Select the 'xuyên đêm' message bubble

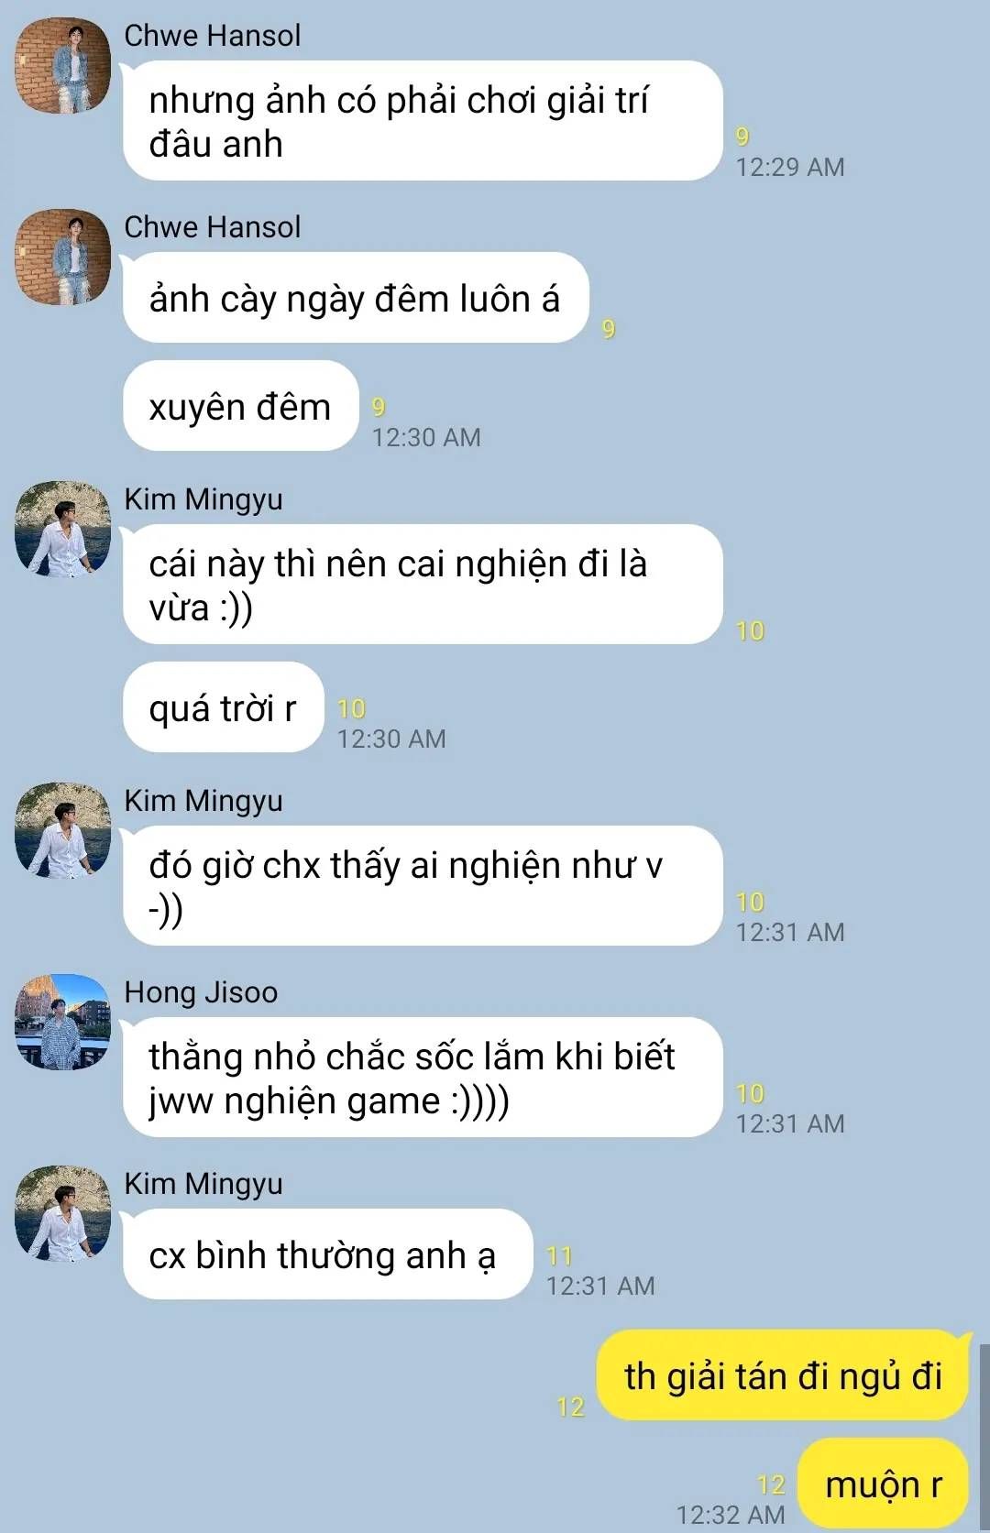(x=240, y=406)
